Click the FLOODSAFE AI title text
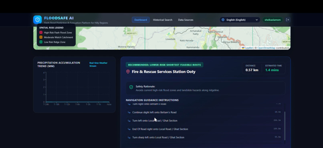 [59, 18]
